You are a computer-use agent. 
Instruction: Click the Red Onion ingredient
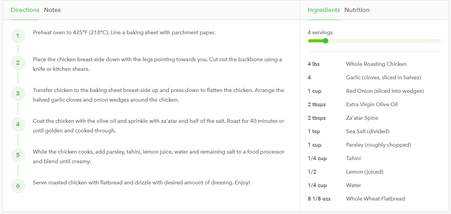pos(384,91)
